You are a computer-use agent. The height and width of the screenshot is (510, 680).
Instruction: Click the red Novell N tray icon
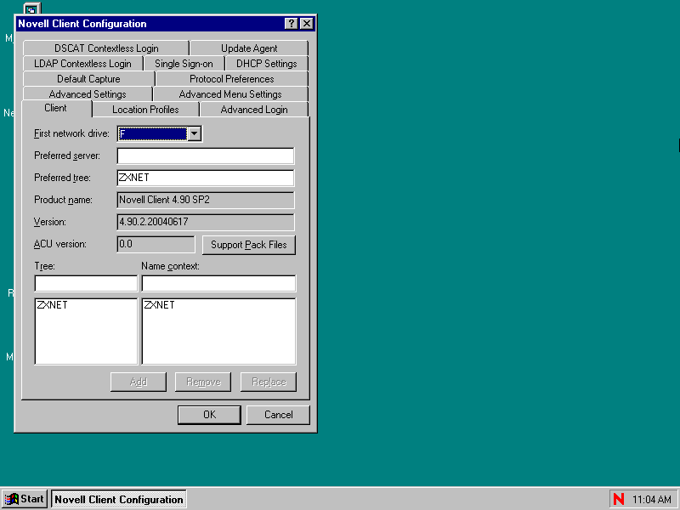pyautogui.click(x=619, y=499)
